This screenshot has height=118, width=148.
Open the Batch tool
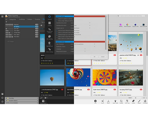(x=108, y=101)
